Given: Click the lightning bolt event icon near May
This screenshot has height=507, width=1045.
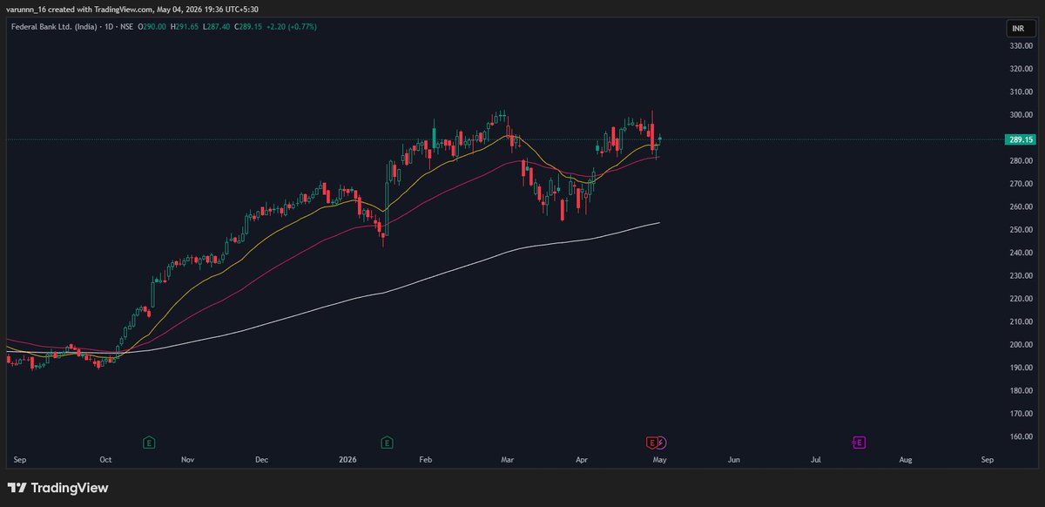Looking at the screenshot, I should click(661, 443).
